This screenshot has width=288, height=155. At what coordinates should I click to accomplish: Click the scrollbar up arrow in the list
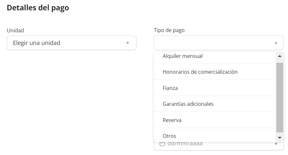tap(280, 56)
